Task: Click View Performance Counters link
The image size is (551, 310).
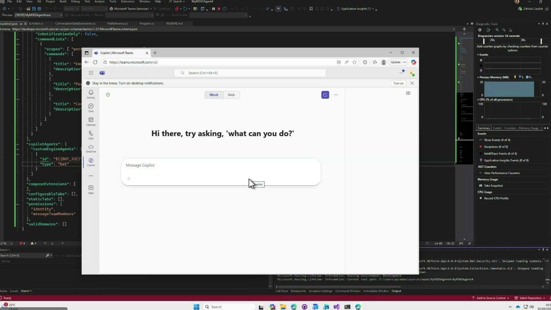Action: tap(502, 173)
